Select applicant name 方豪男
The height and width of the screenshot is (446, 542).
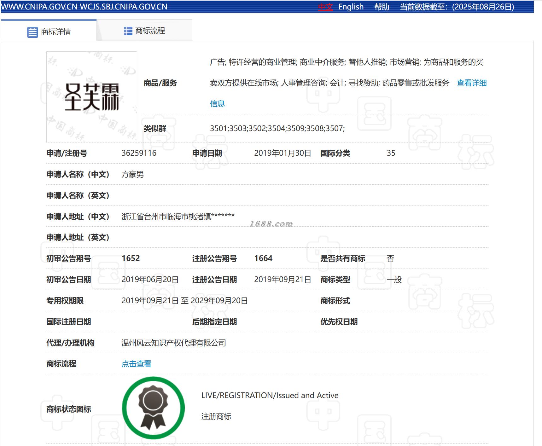coord(133,174)
